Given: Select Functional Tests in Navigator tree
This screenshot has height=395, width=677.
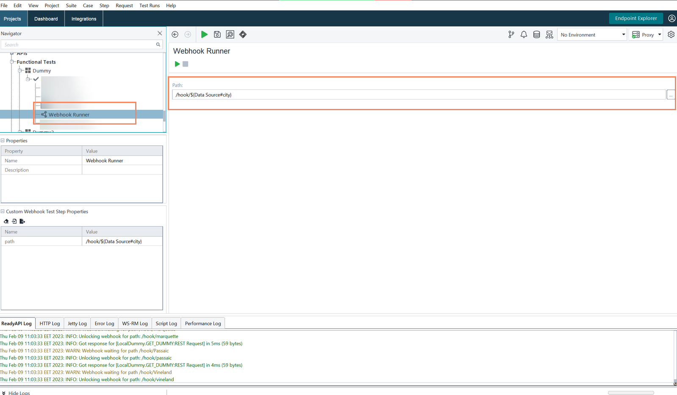Looking at the screenshot, I should (x=36, y=62).
